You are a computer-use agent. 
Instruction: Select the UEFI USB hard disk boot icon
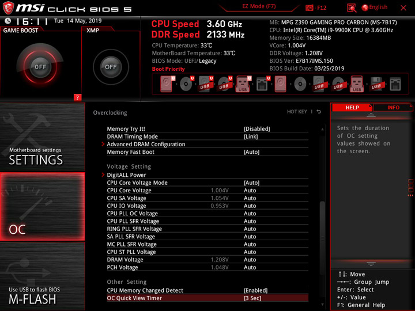click(x=206, y=84)
